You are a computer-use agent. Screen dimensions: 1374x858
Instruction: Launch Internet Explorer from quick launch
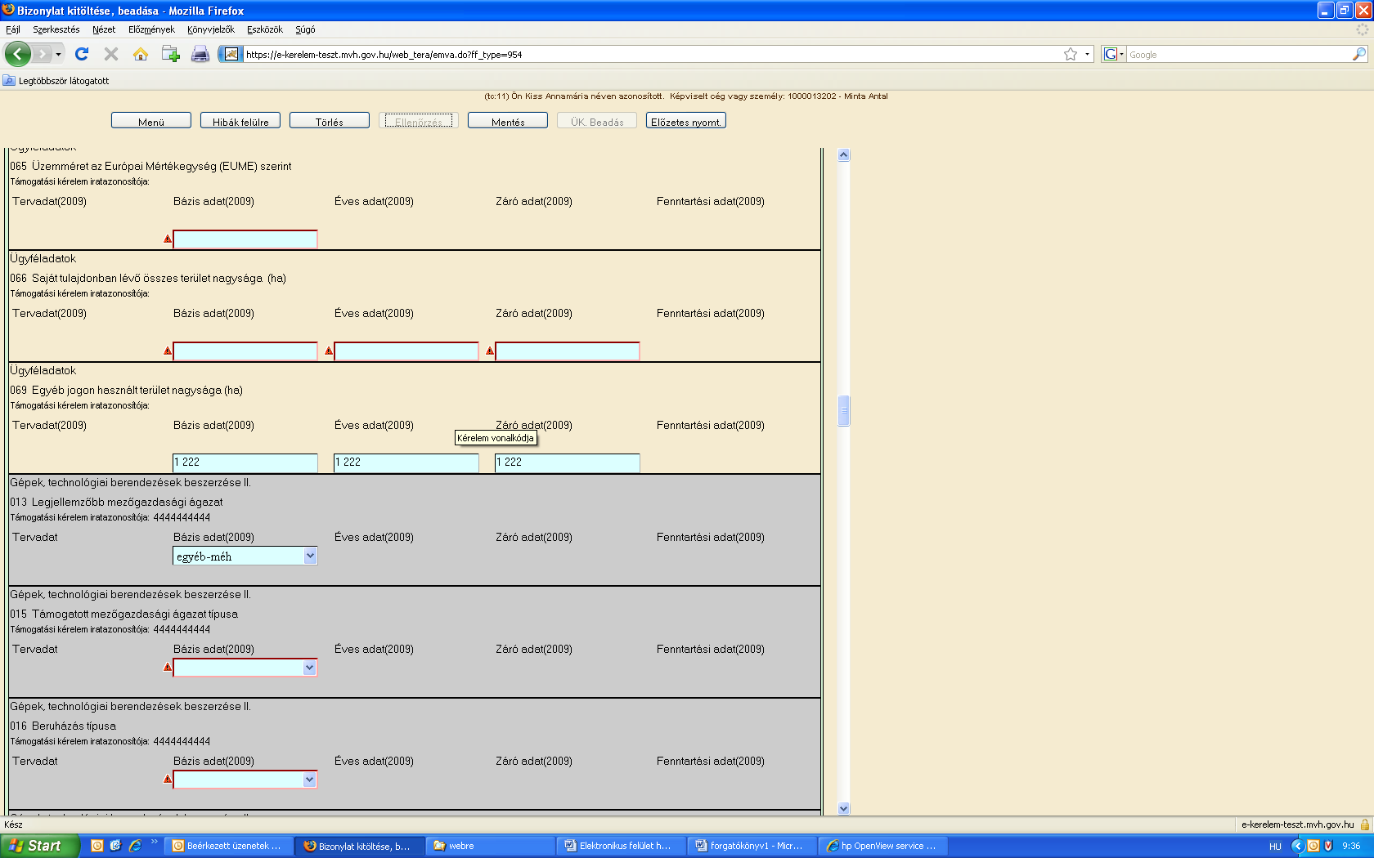(x=135, y=846)
